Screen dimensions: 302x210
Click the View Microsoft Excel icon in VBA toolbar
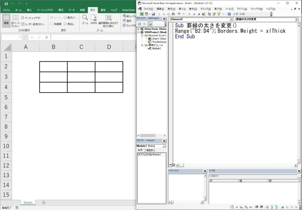click(142, 14)
